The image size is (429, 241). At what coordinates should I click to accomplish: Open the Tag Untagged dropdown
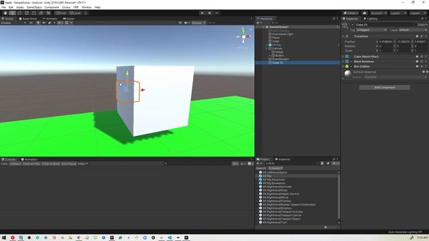click(371, 30)
